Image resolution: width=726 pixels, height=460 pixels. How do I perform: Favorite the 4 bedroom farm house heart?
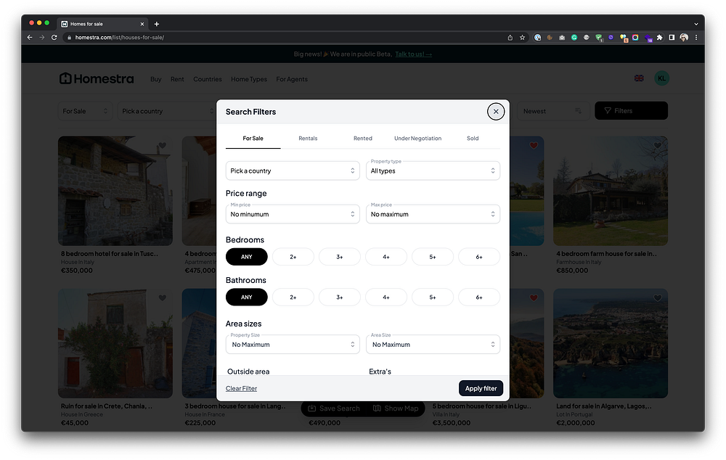(x=658, y=146)
